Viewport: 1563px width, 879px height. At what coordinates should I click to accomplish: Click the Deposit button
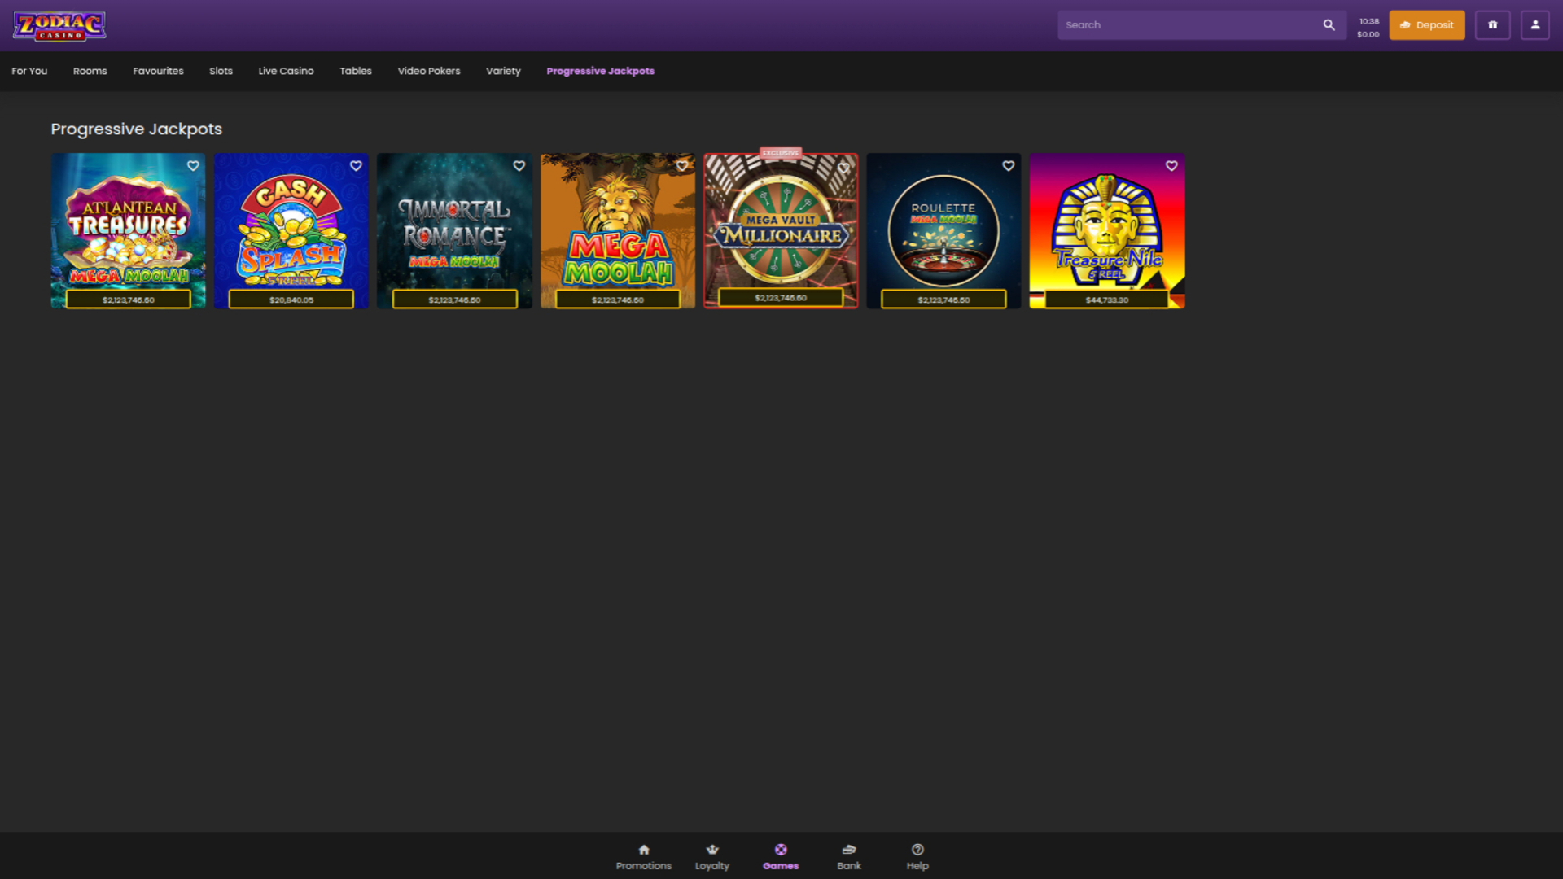1426,24
